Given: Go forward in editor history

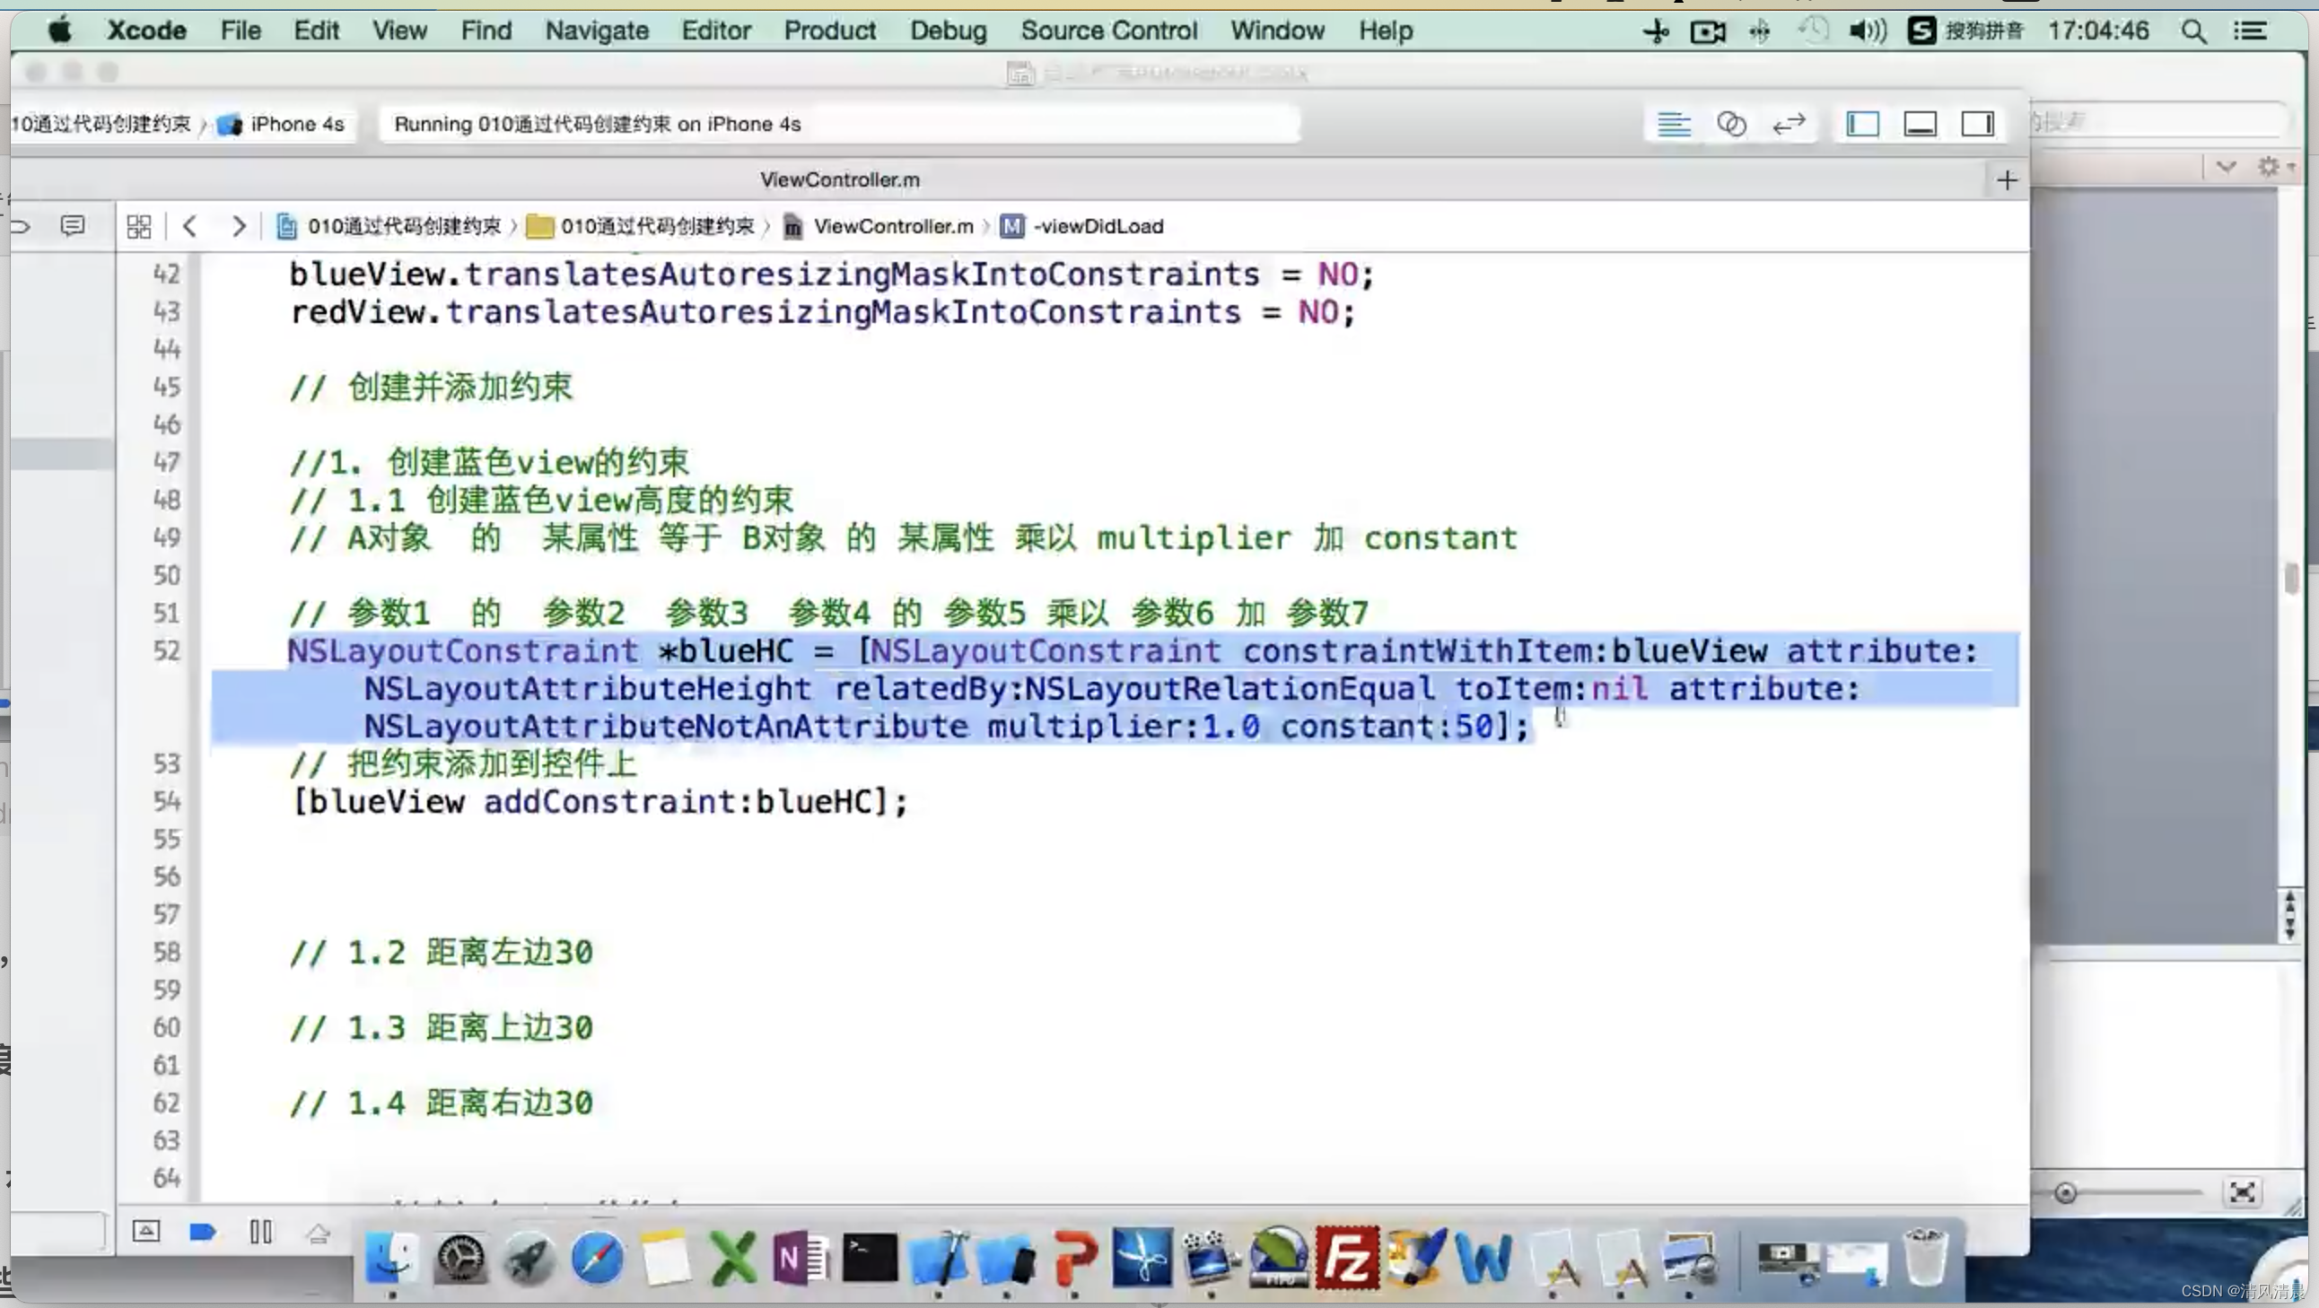Looking at the screenshot, I should coord(238,226).
